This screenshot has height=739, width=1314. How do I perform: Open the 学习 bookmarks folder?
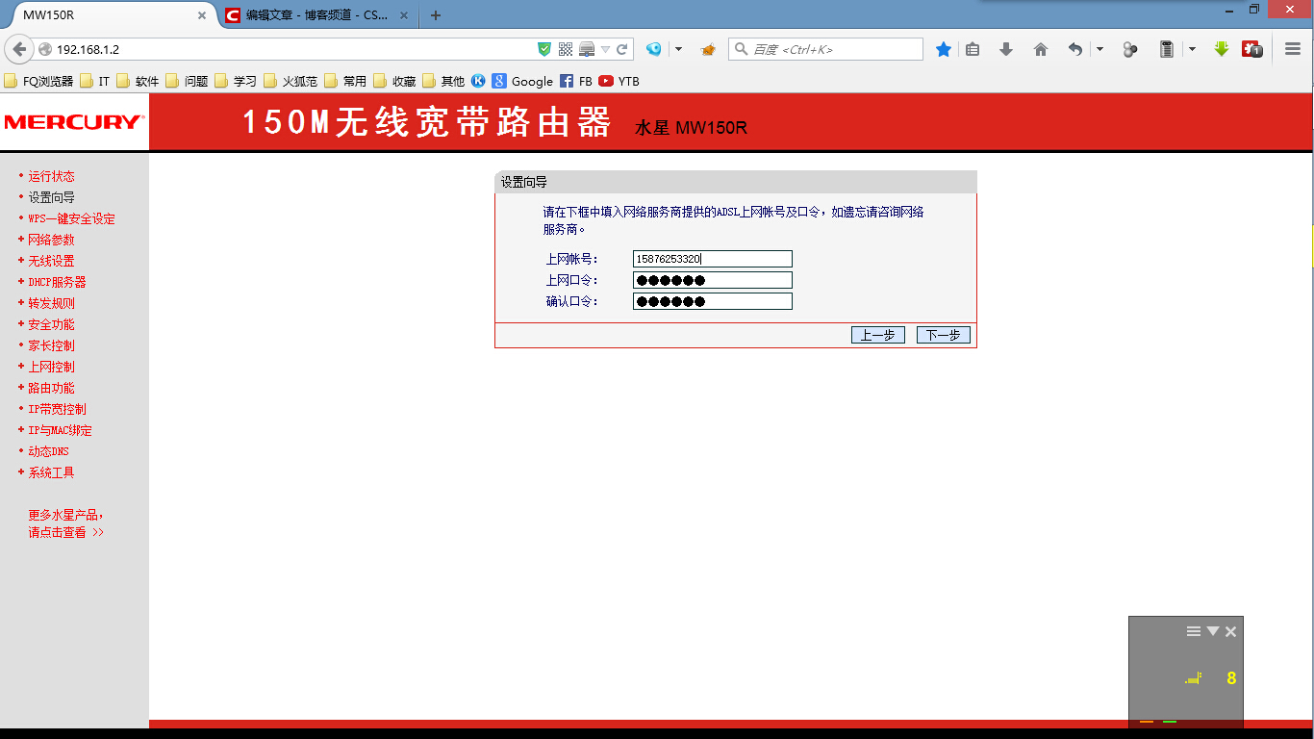pos(236,81)
